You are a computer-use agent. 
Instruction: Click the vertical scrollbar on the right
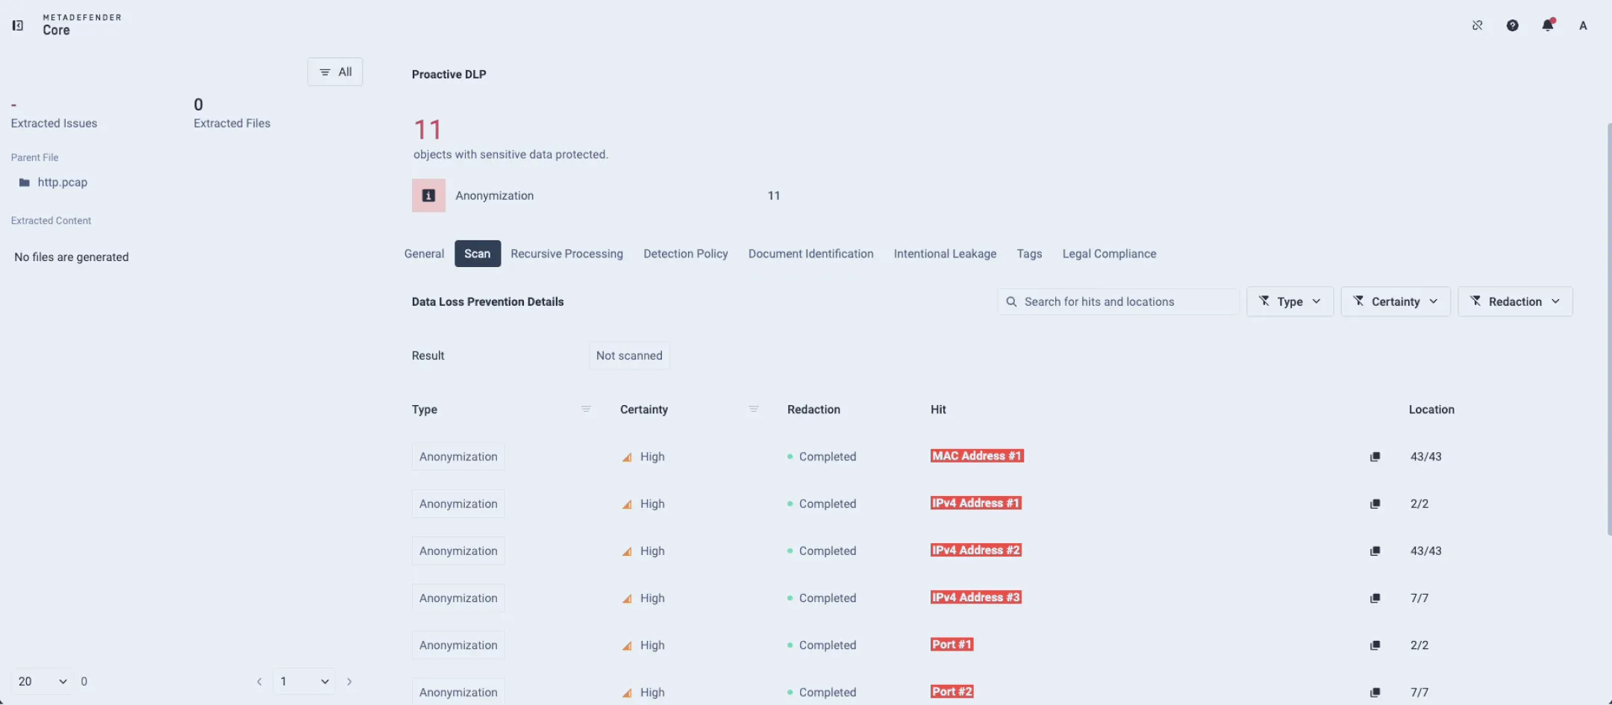click(1609, 328)
